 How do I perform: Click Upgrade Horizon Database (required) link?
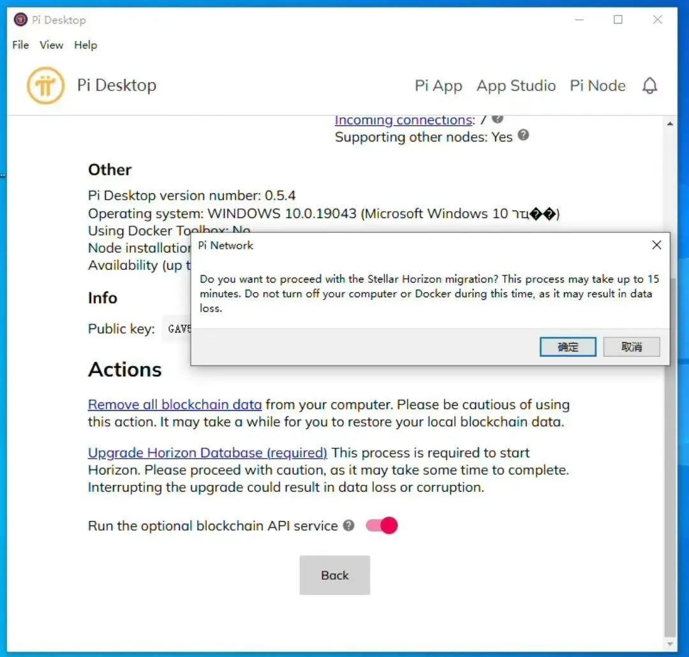(207, 453)
